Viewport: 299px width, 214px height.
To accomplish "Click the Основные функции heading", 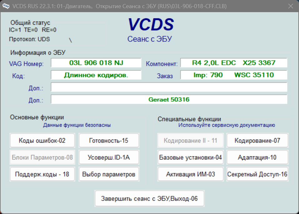I will coord(37,117).
